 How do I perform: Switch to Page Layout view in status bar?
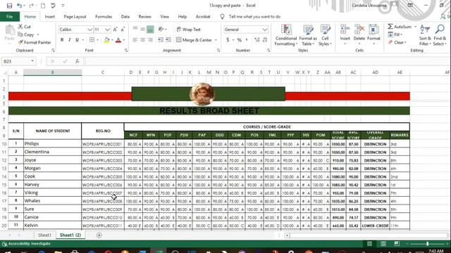[383, 244]
